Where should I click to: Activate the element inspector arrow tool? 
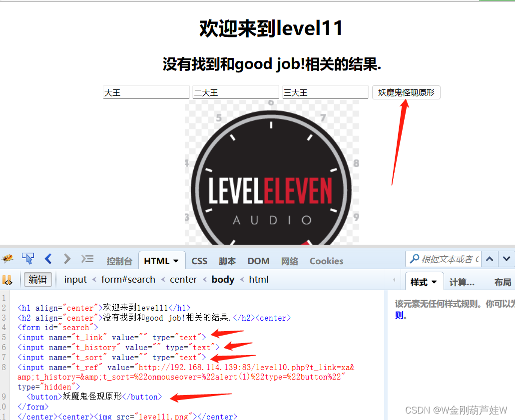point(28,259)
